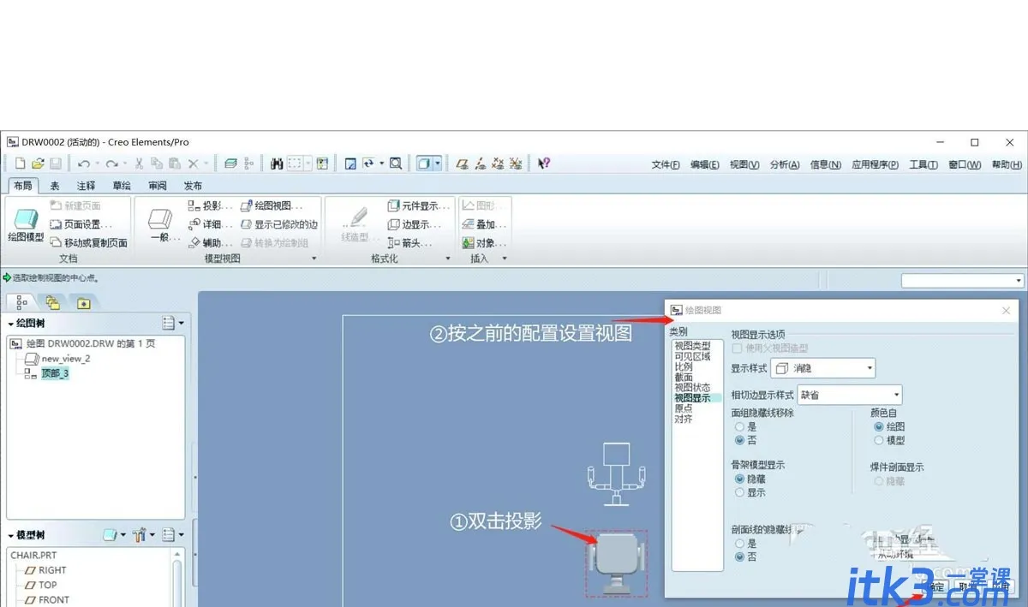1028x607 pixels.
Task: Click the display style box icon
Action: click(x=425, y=164)
